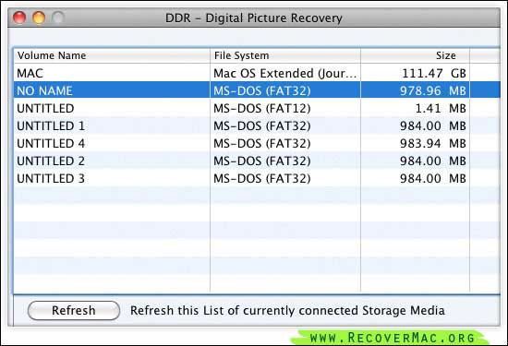Sort by File System column header
The image size is (508, 346).
[x=285, y=55]
